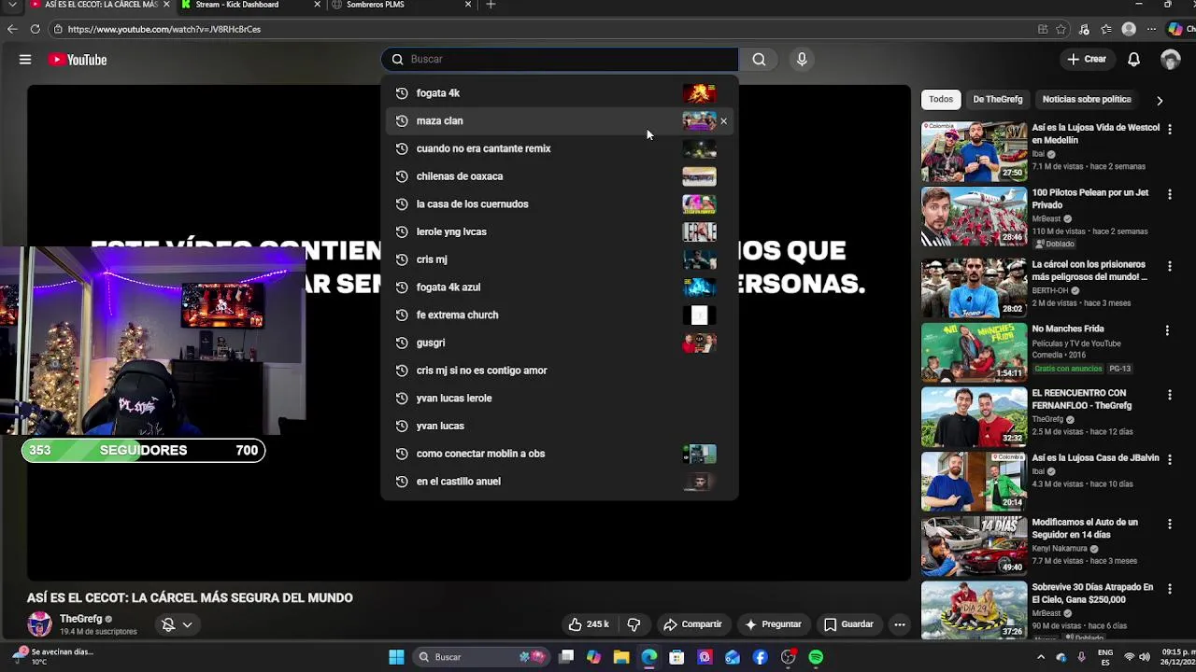Remove 'maza clan' from search history
1196x672 pixels.
pyautogui.click(x=723, y=121)
